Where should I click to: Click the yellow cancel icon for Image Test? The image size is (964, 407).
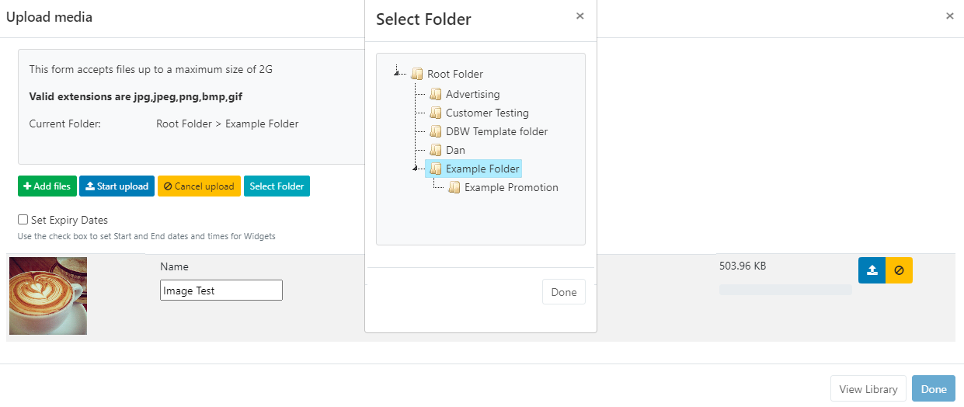click(x=899, y=270)
